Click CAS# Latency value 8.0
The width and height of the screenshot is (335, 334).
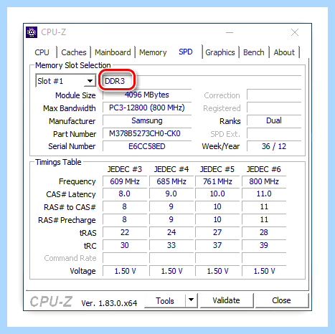(125, 194)
